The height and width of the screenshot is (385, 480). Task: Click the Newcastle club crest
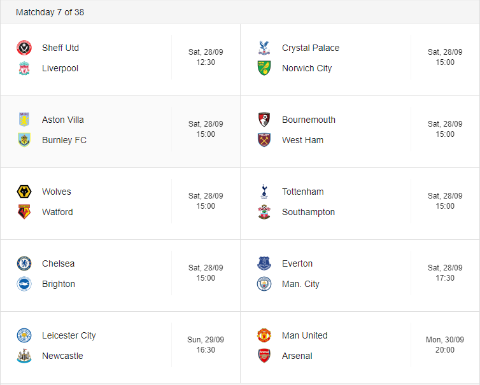coord(24,356)
